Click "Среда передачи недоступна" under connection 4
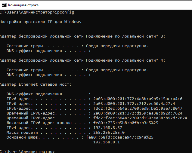The width and height of the screenshot is (192, 153). pyautogui.click(x=117, y=70)
